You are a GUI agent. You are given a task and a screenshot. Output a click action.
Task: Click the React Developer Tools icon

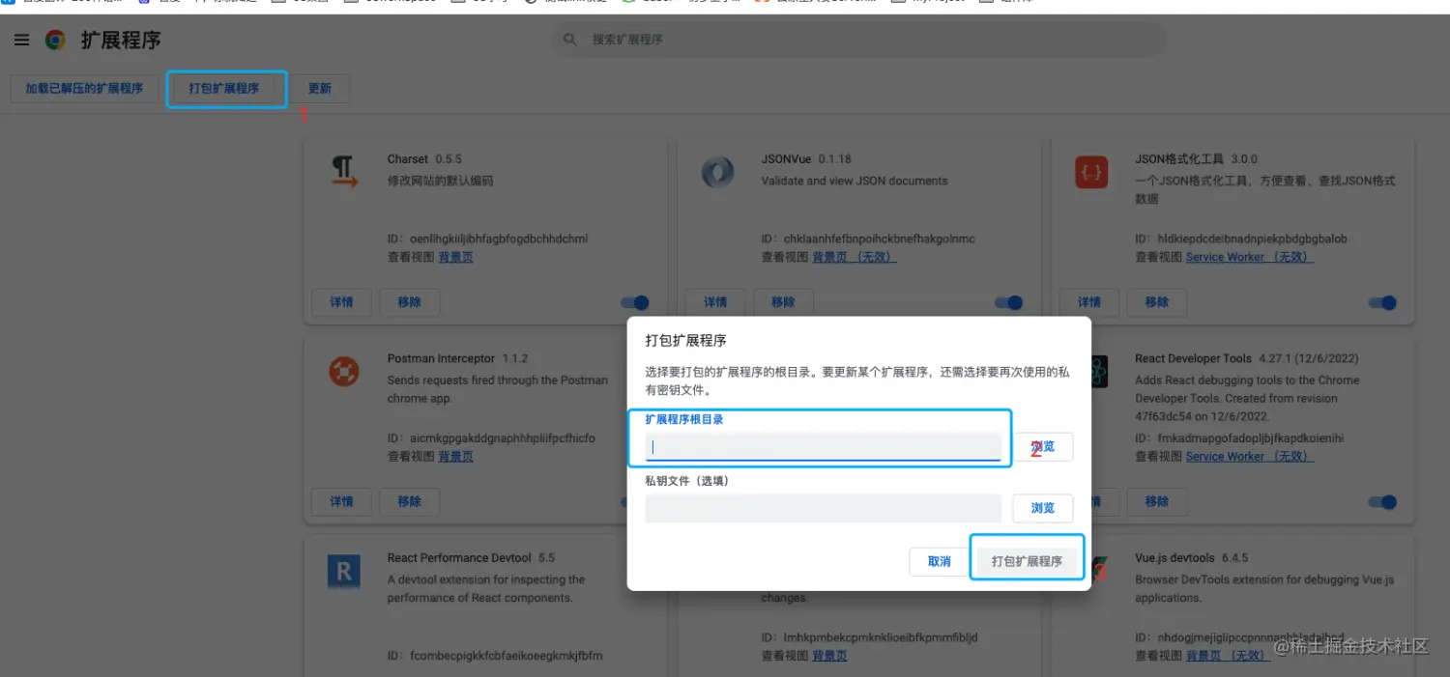(x=1100, y=371)
